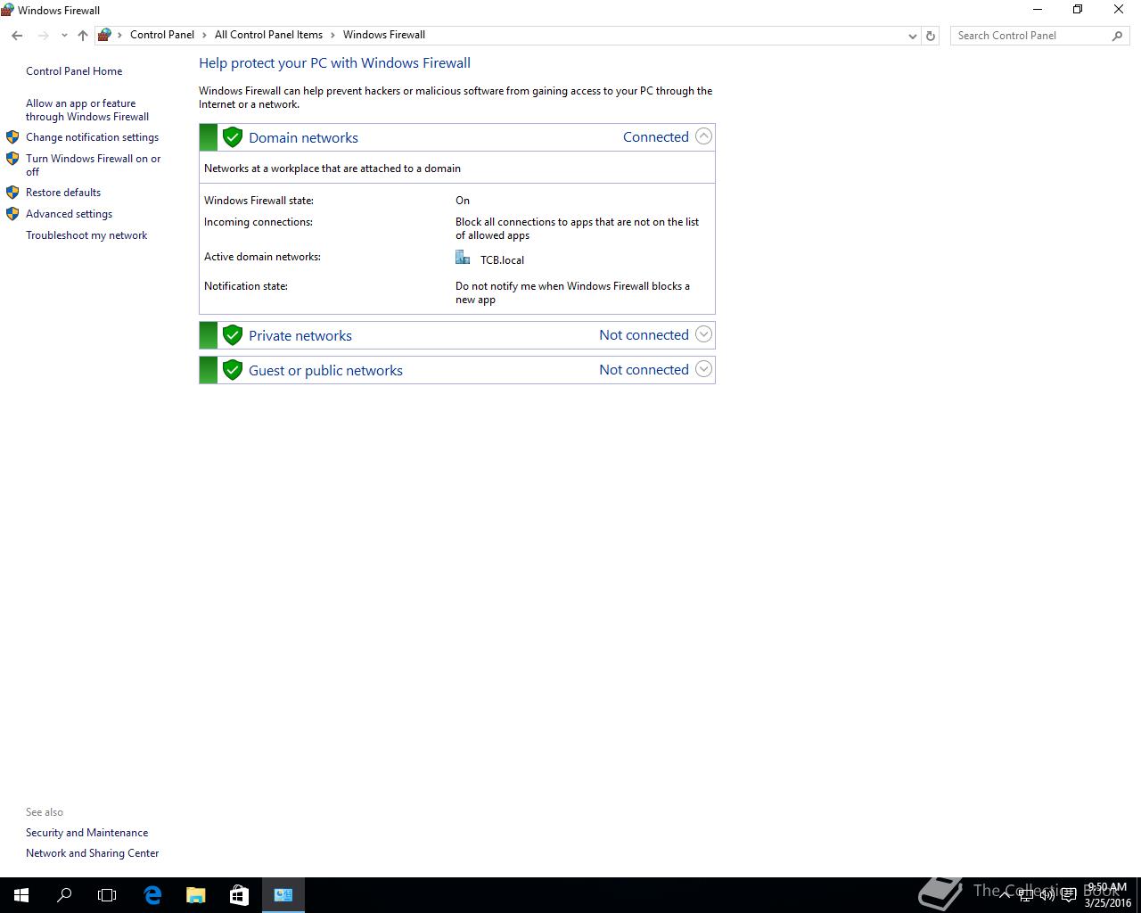Click the TCB.local network name
1141x913 pixels.
tap(502, 260)
